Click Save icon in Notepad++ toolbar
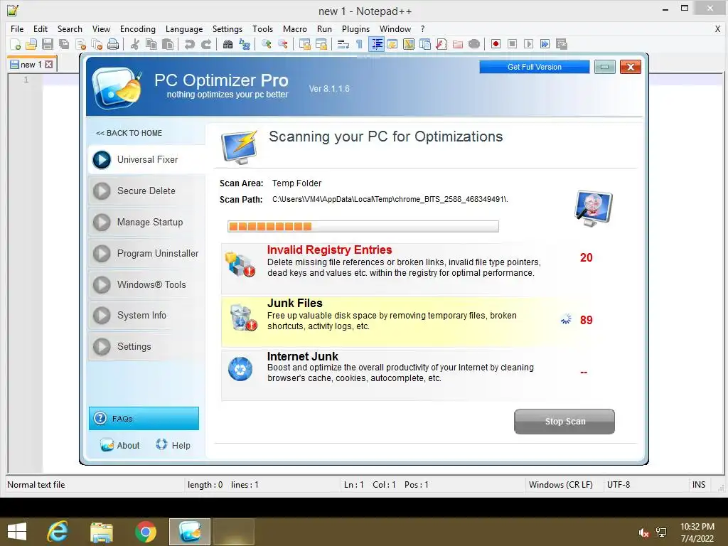Image resolution: width=728 pixels, height=546 pixels. point(48,44)
